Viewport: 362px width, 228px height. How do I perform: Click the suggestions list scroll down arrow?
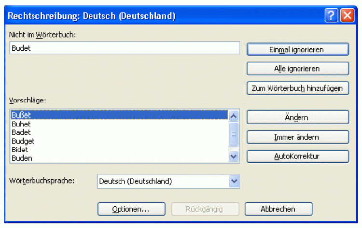[x=234, y=156]
